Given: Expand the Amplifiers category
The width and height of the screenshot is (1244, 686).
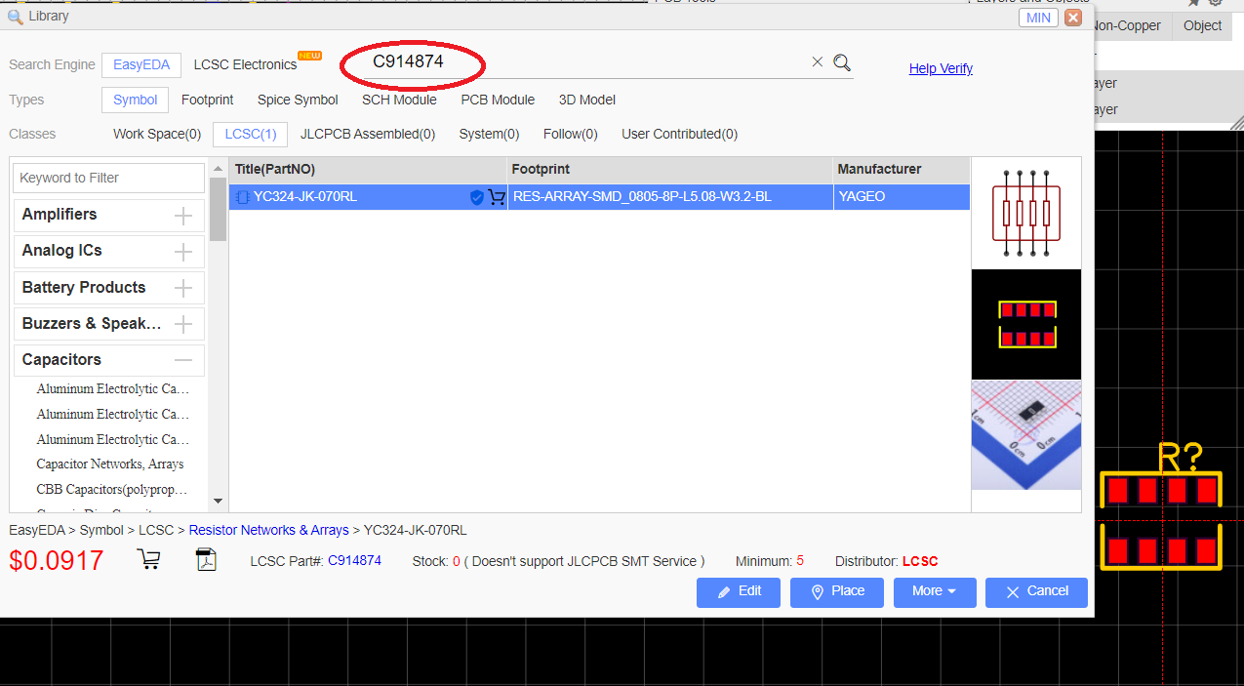Looking at the screenshot, I should click(182, 216).
